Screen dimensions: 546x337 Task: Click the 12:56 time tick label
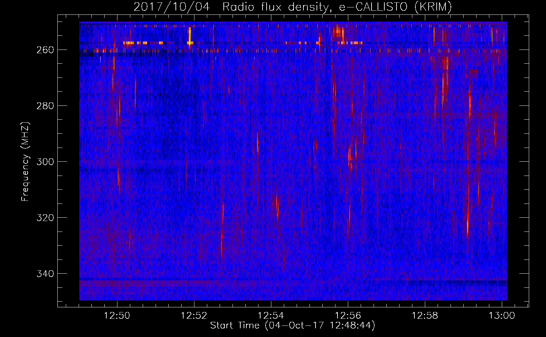click(x=348, y=316)
